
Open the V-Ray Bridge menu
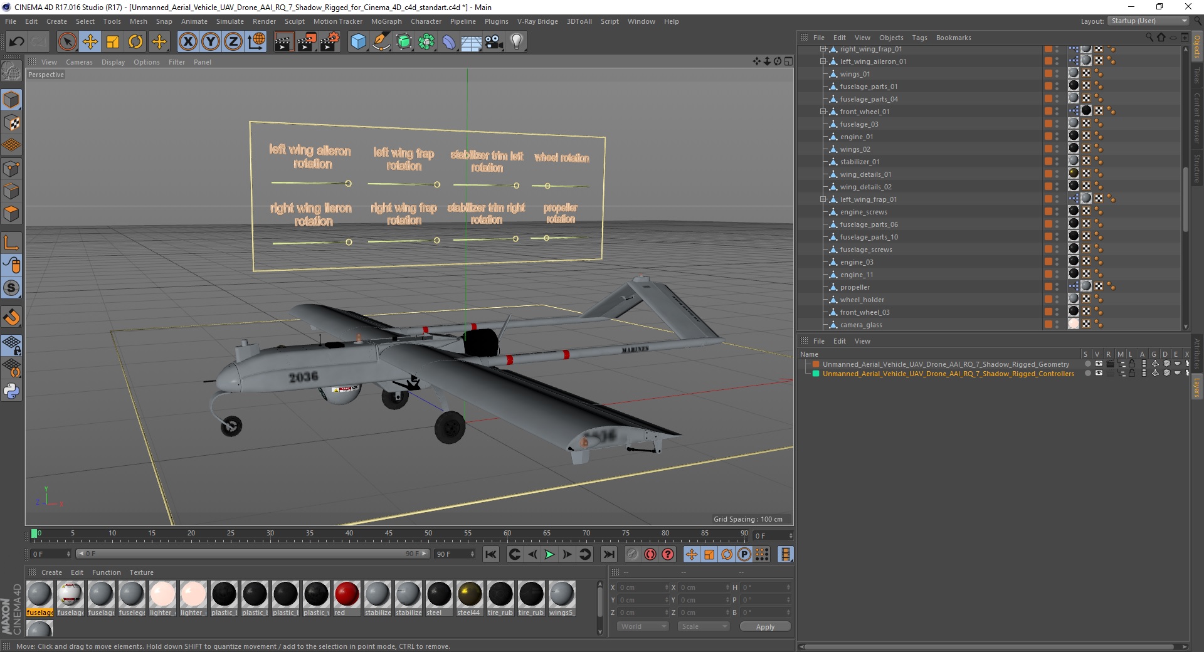tap(537, 21)
